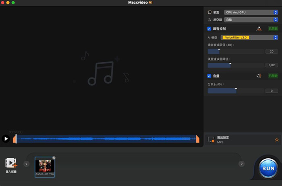The width and height of the screenshot is (282, 186).
Task: Click the MP3 export format text
Action: click(x=220, y=142)
